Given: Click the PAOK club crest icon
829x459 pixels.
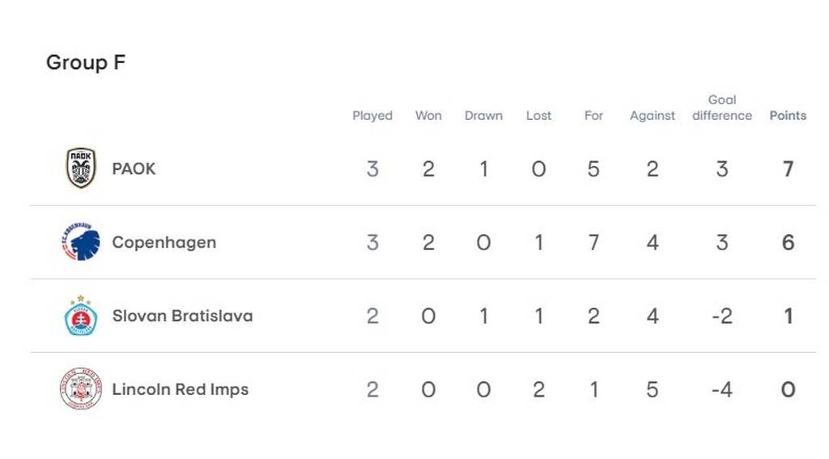Looking at the screenshot, I should [x=81, y=168].
